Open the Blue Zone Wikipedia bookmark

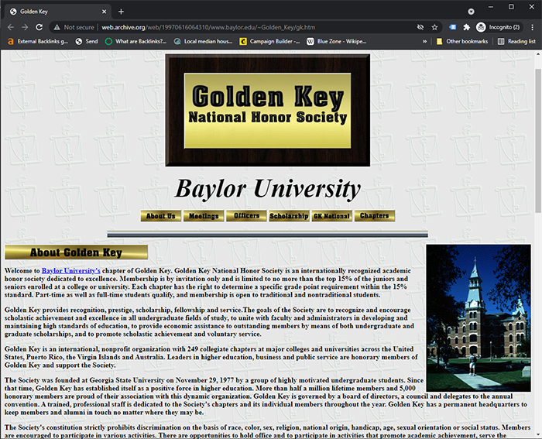pos(337,42)
